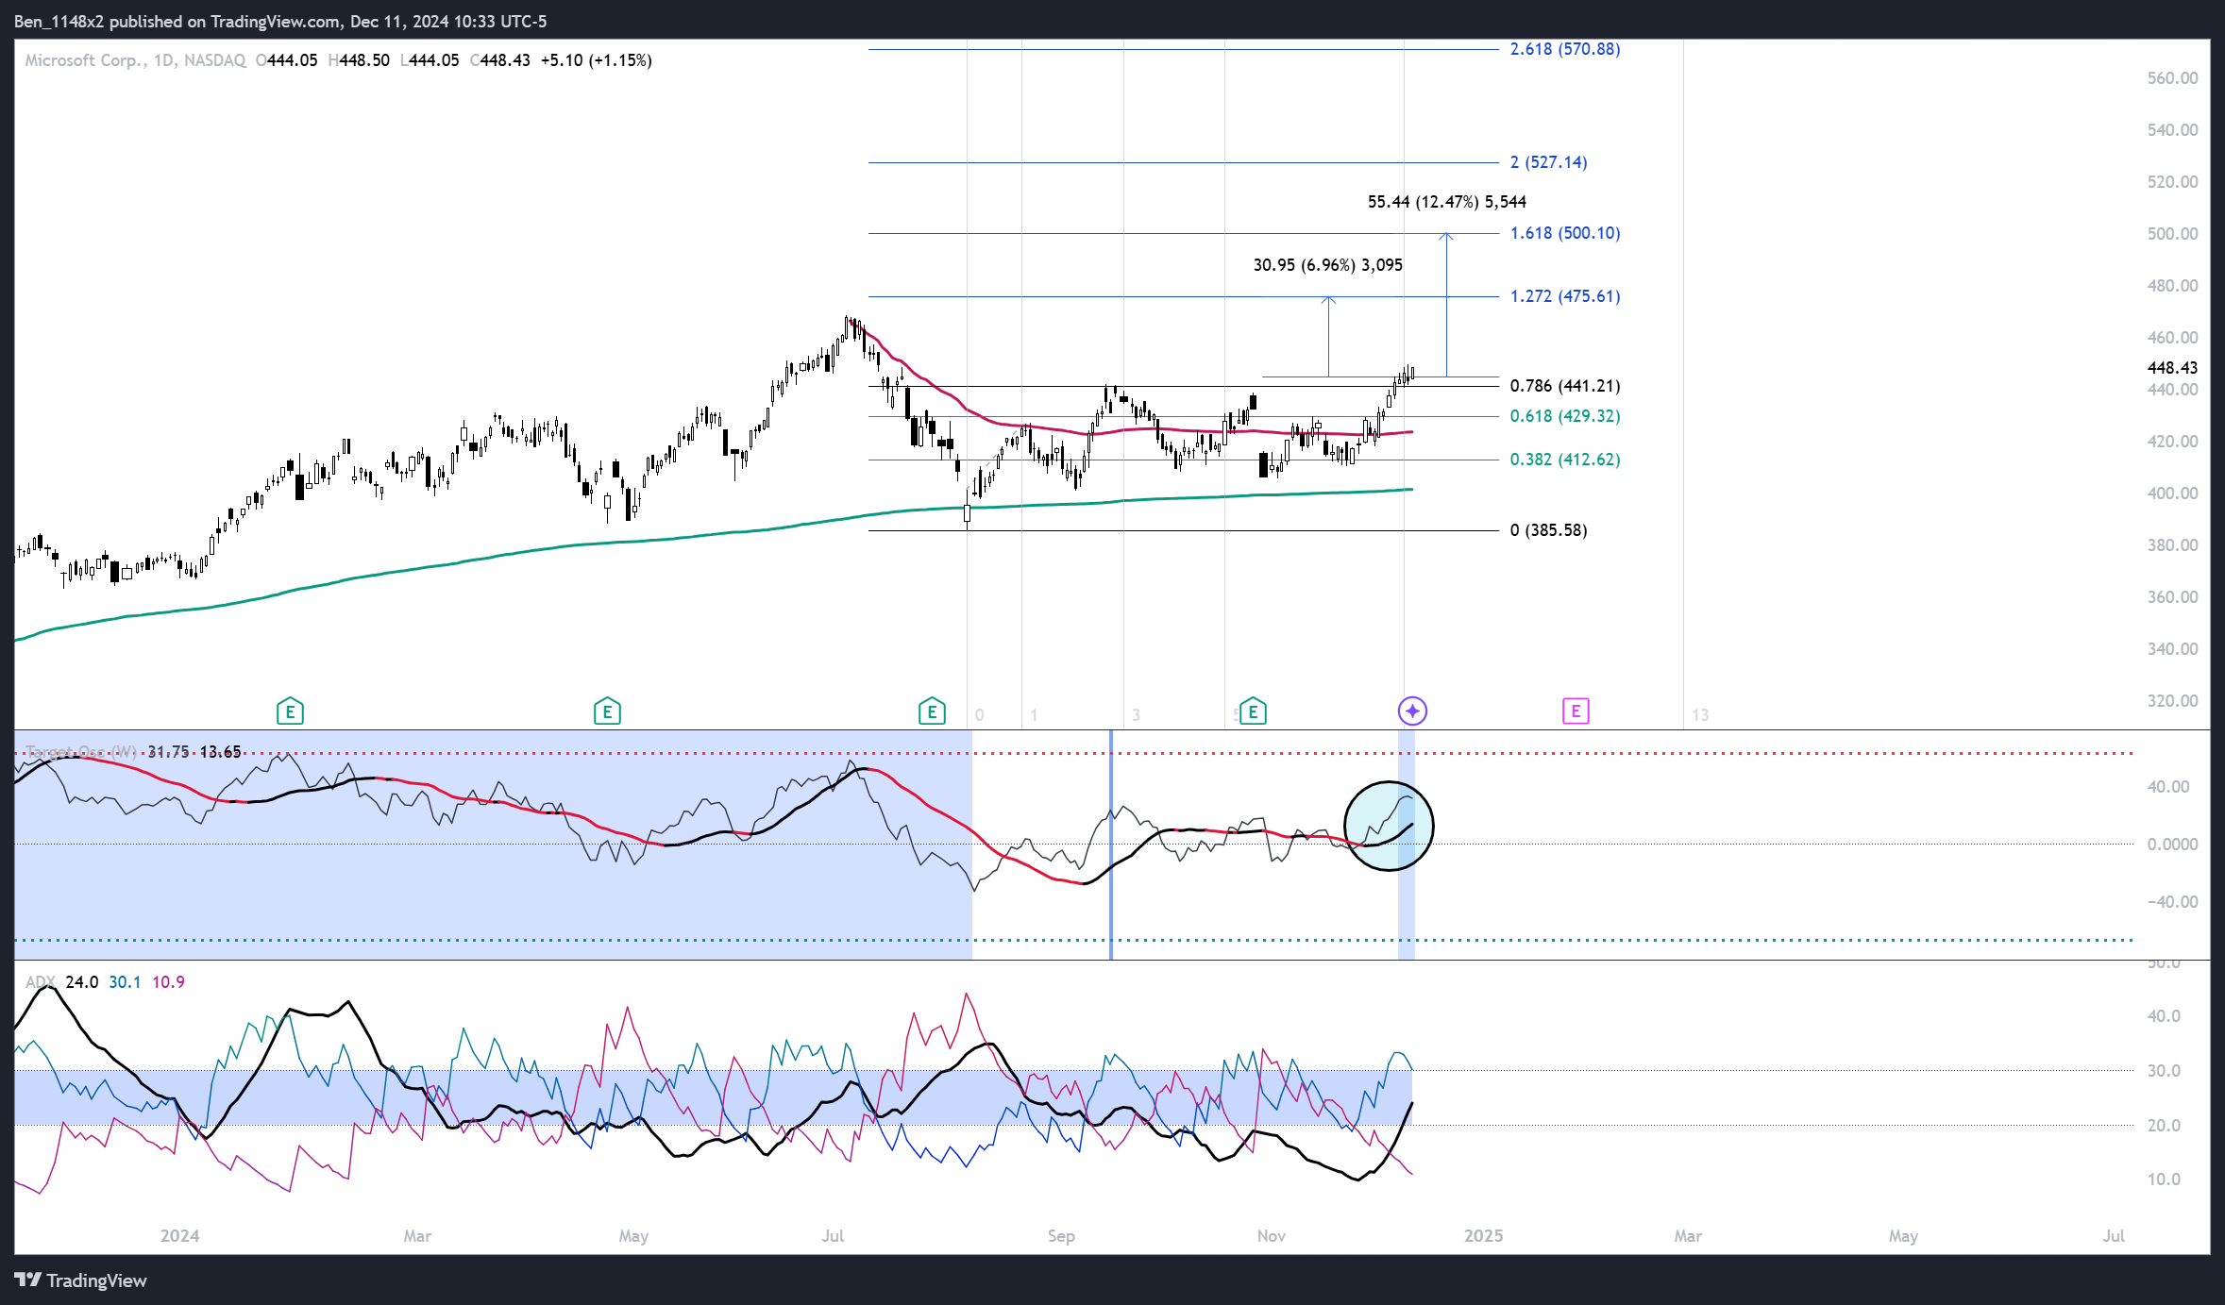Click the earnings E marker near January 2024
This screenshot has width=2225, height=1305.
click(x=290, y=711)
